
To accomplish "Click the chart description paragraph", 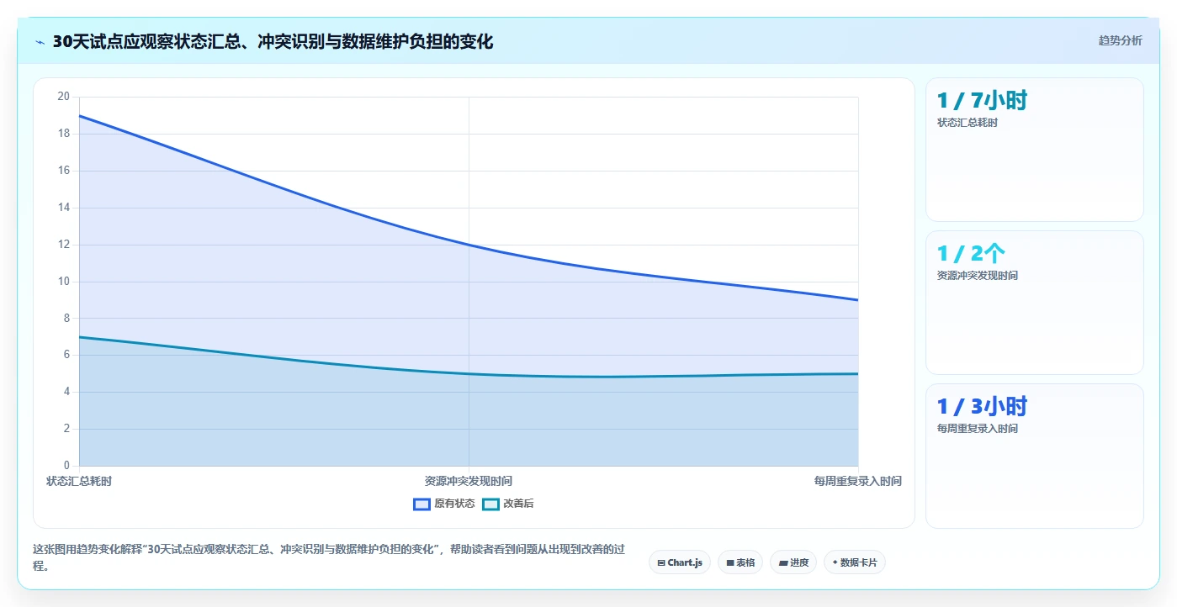I will [x=330, y=557].
